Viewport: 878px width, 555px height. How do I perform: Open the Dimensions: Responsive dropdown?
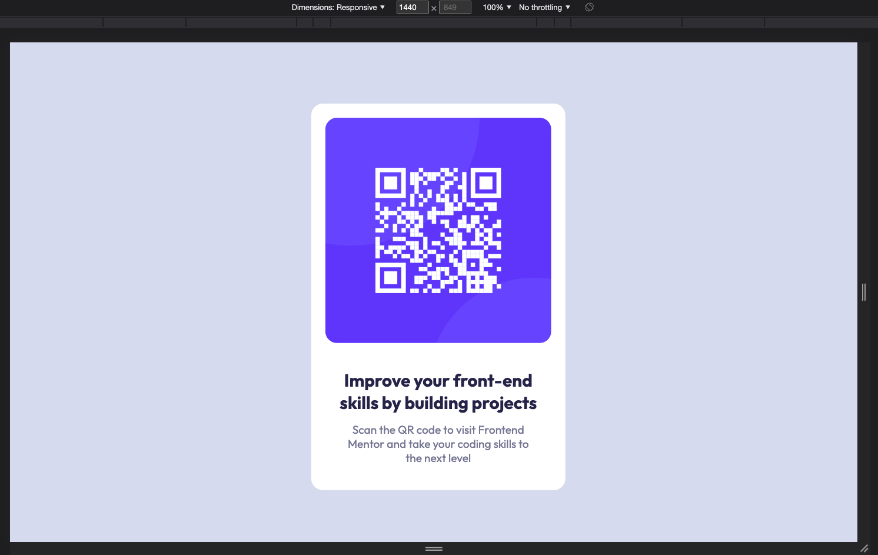point(338,7)
